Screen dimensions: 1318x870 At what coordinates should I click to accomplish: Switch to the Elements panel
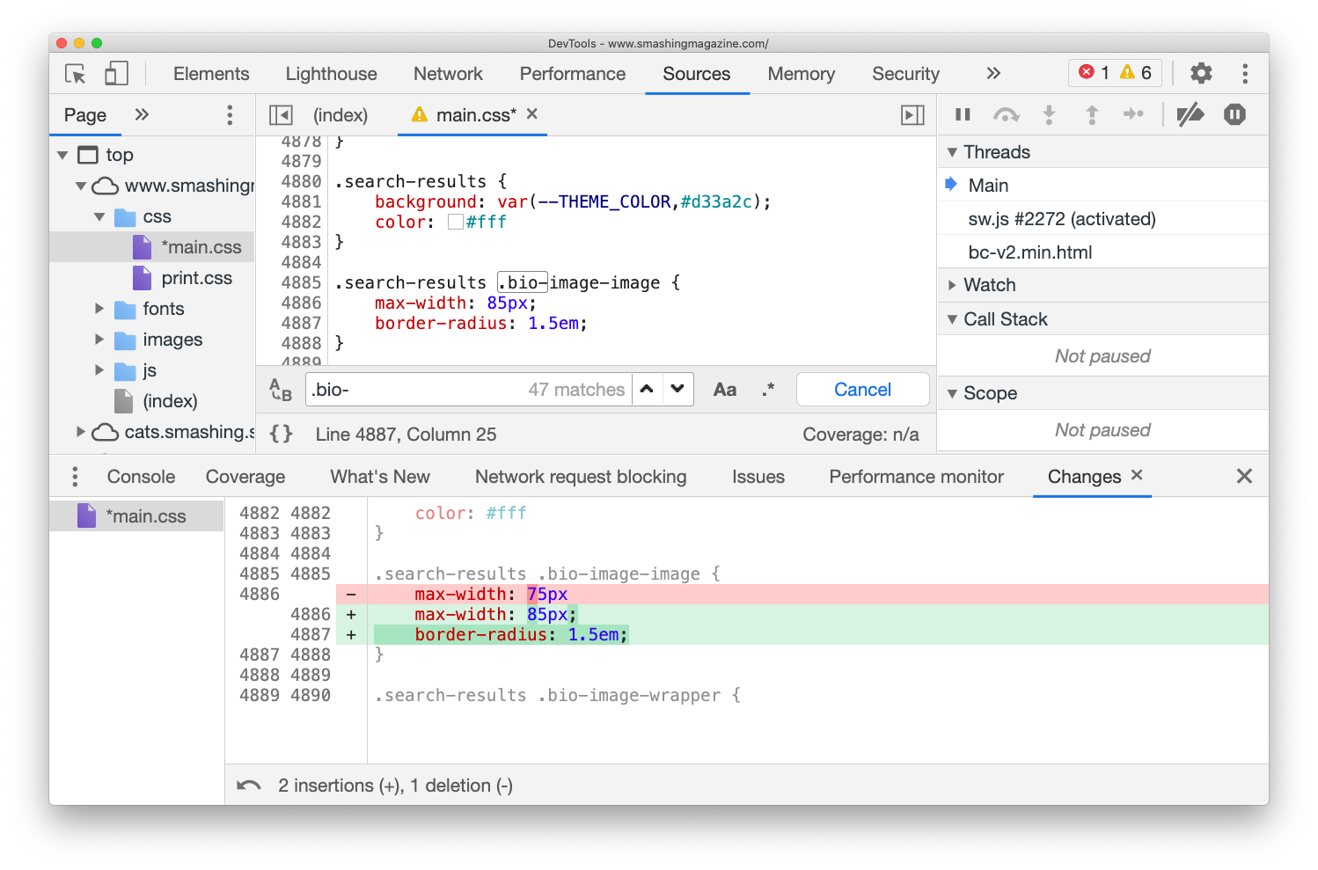[x=211, y=74]
